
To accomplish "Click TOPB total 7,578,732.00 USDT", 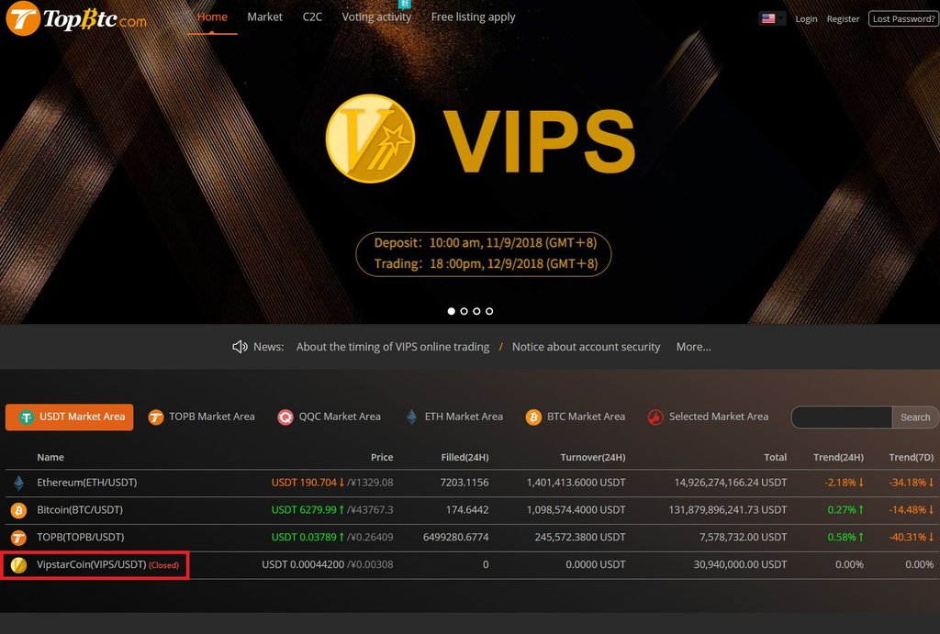I will [x=743, y=537].
